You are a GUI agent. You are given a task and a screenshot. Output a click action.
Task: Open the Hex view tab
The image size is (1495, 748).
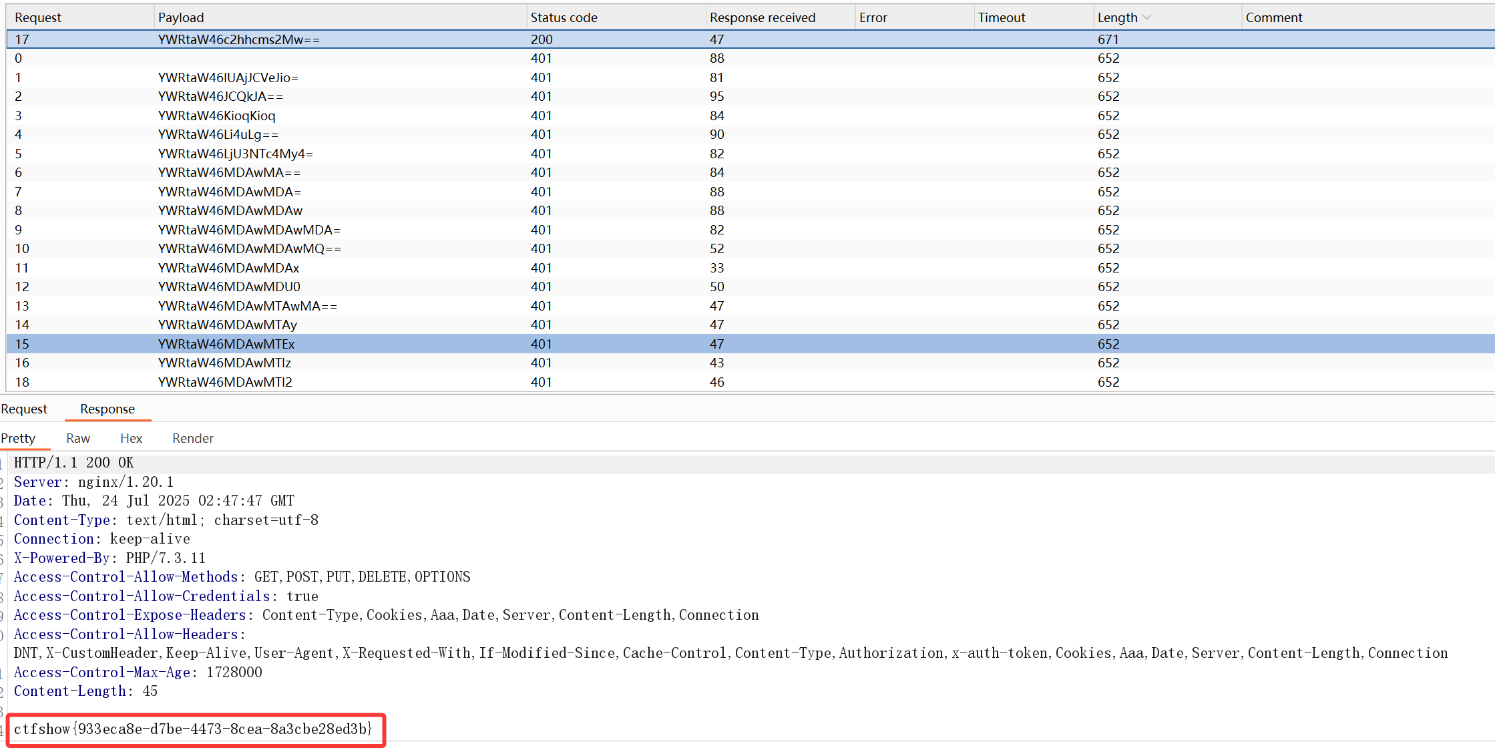pos(131,438)
